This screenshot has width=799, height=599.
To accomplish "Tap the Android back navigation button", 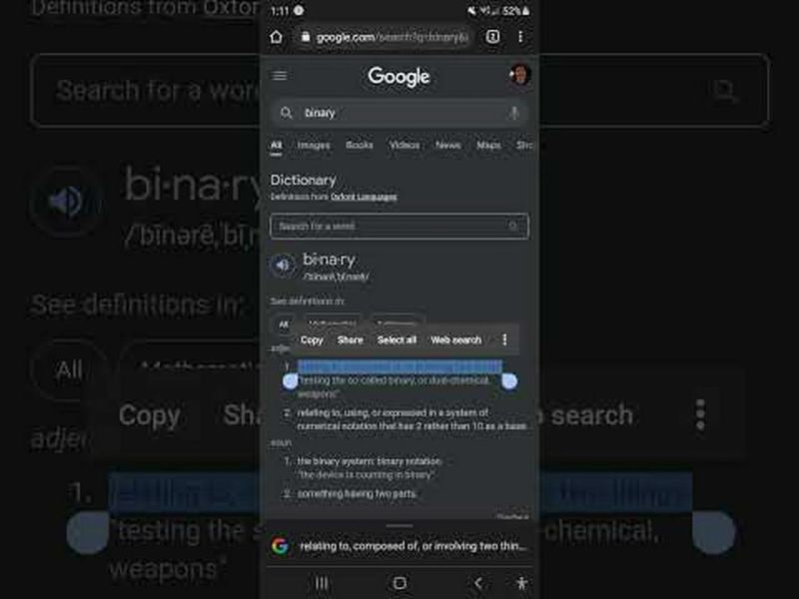I will click(478, 583).
